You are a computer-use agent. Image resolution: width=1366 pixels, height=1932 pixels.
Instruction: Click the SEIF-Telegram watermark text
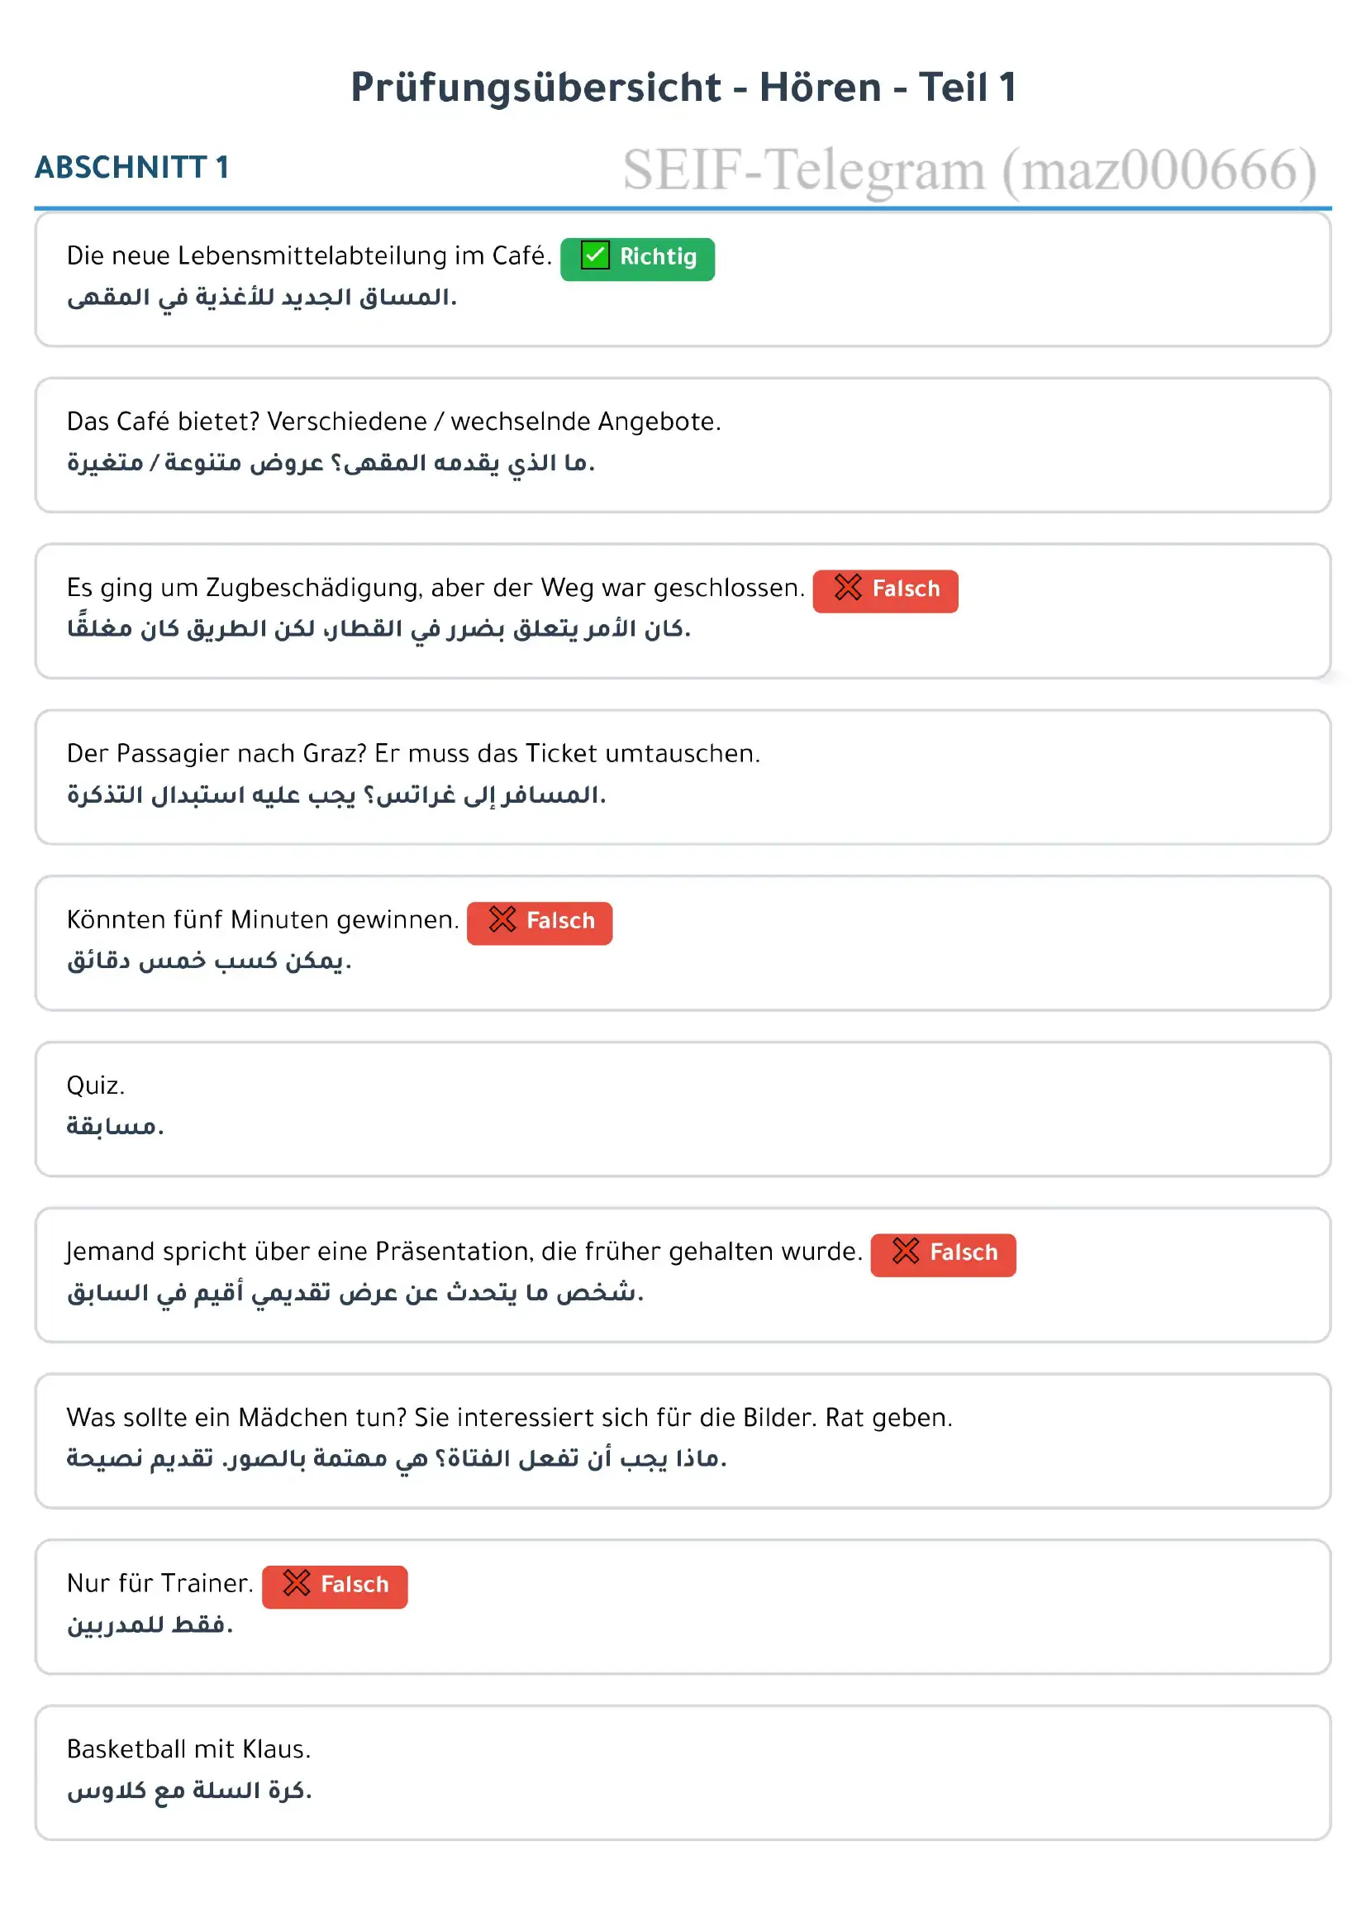click(969, 171)
